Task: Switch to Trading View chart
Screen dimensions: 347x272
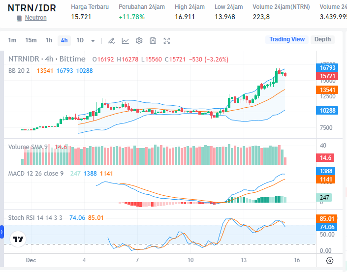Action: click(287, 39)
